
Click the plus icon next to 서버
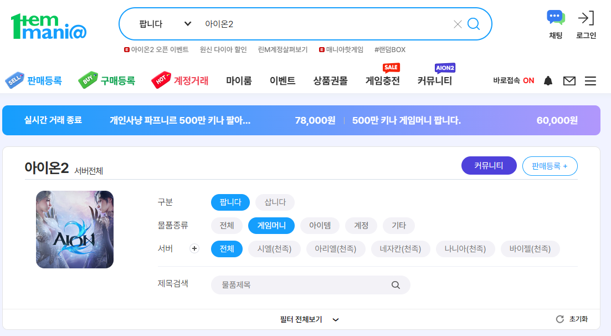(194, 248)
